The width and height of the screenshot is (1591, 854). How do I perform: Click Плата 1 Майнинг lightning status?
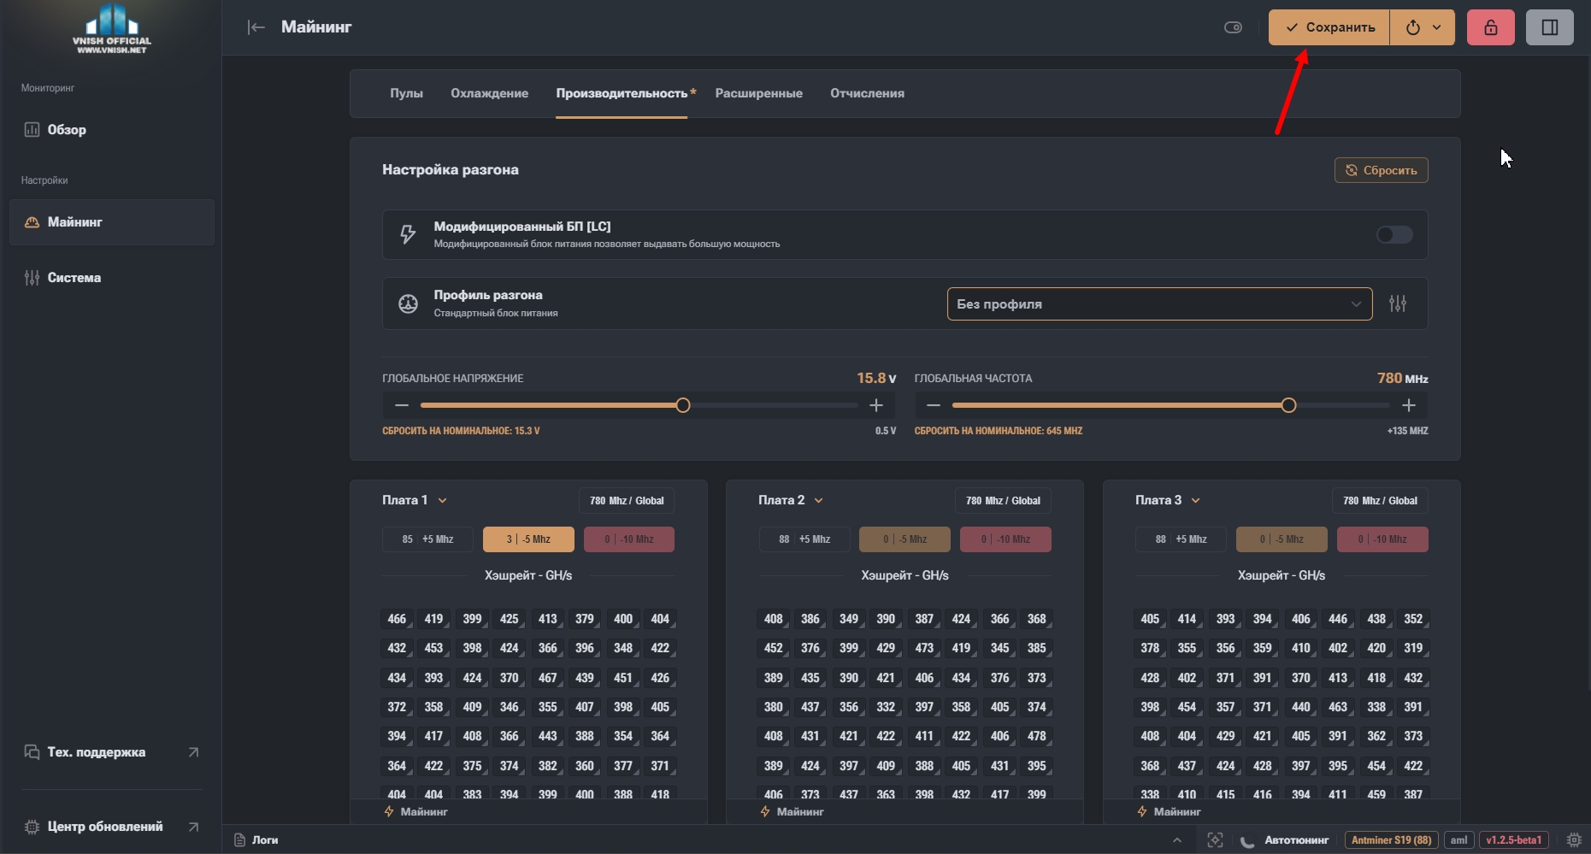click(x=415, y=812)
